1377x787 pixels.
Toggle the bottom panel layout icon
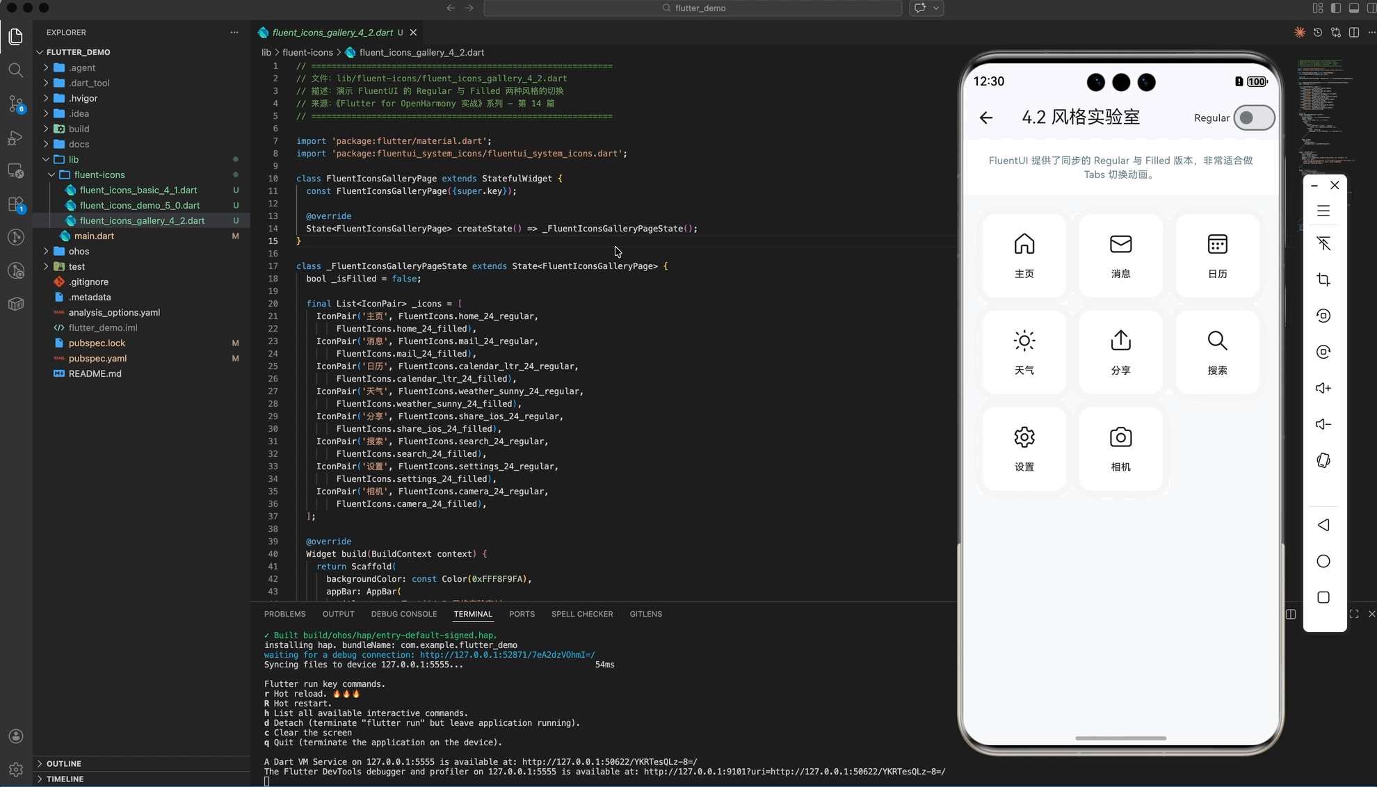(x=1353, y=8)
